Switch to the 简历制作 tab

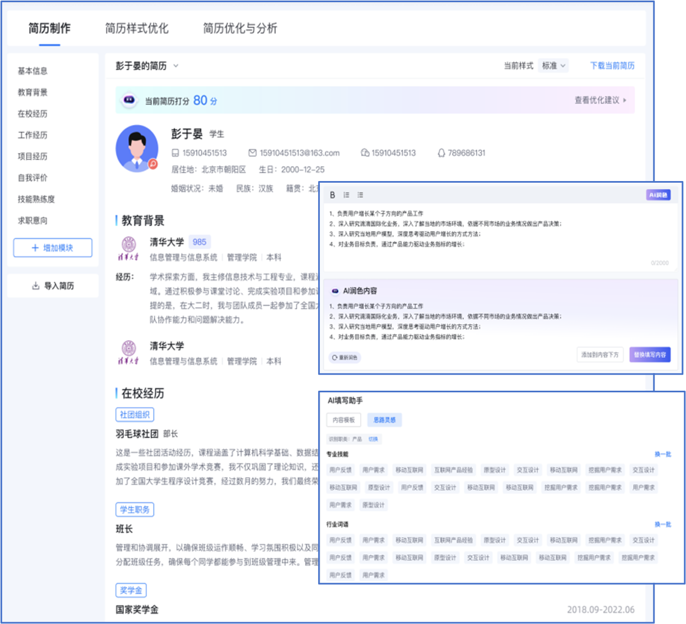[50, 28]
